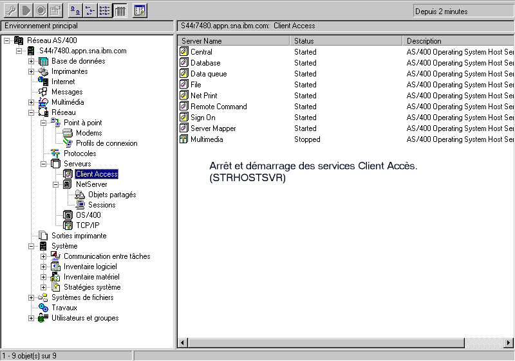This screenshot has height=361, width=515.
Task: Select the Server Mapper row
Action: (x=346, y=128)
